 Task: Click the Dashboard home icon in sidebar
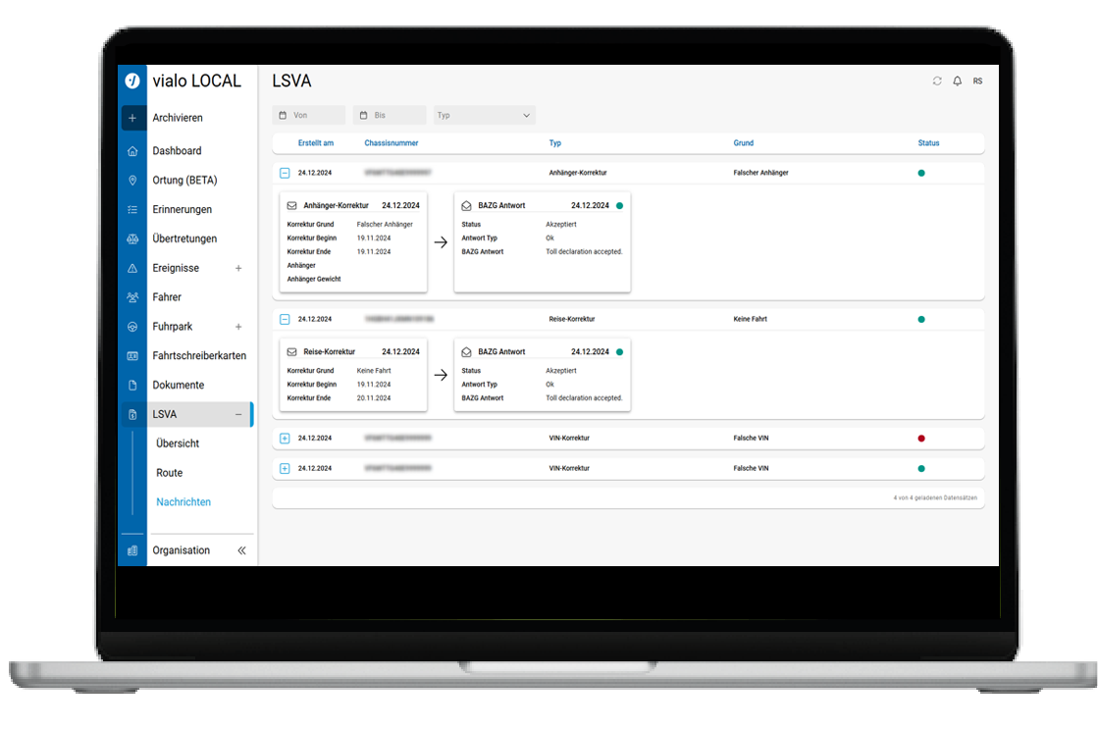[x=132, y=151]
